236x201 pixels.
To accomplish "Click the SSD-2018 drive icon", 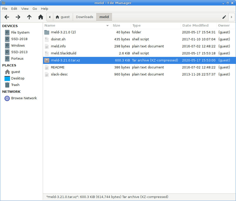I will [x=7, y=39].
